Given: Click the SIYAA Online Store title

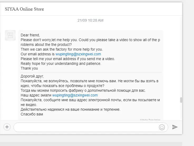Looking at the screenshot, I should pyautogui.click(x=24, y=9).
